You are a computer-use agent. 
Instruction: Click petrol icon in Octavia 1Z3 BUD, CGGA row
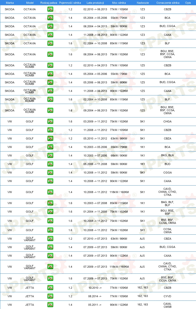tap(50, 26)
